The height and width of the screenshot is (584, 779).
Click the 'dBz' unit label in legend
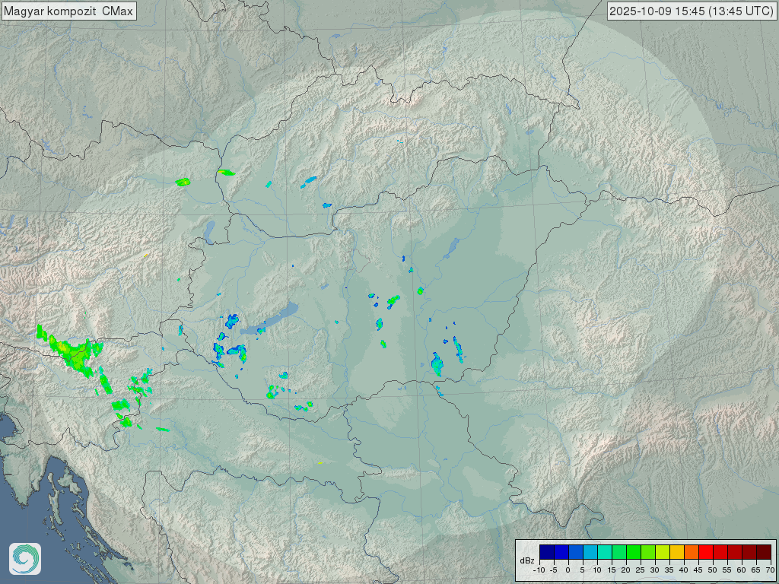(x=526, y=560)
